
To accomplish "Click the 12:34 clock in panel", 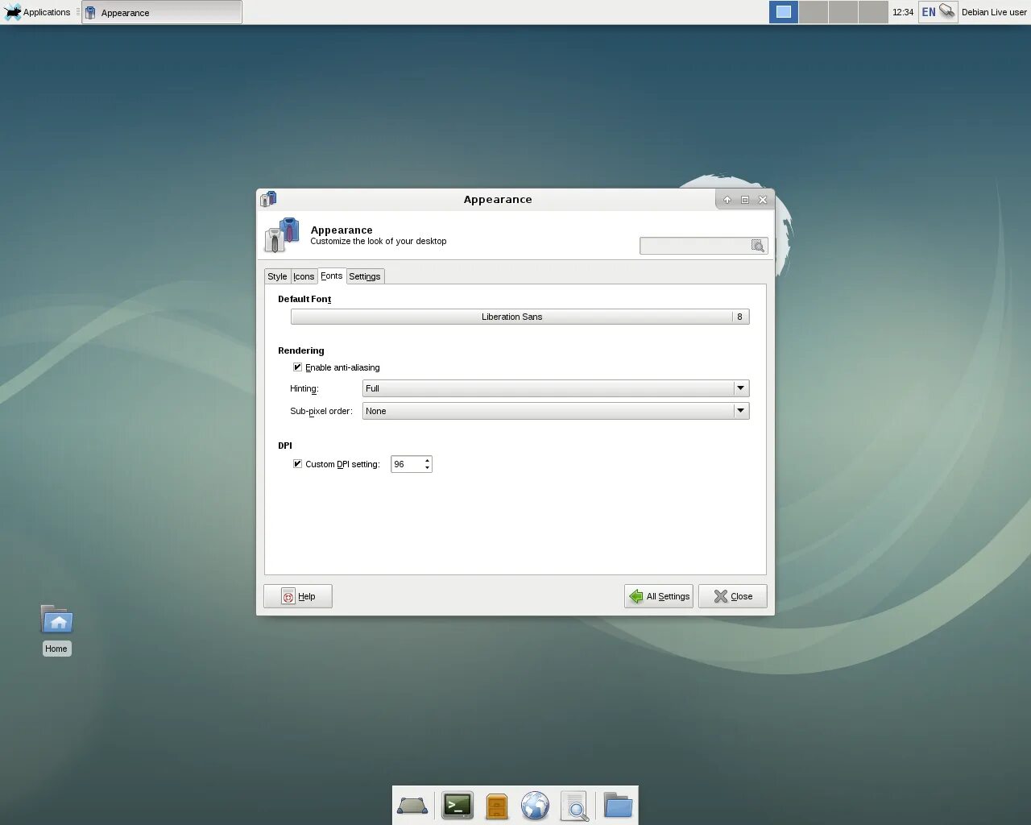I will (x=903, y=12).
